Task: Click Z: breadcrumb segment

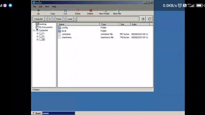Action: (x=50, y=19)
